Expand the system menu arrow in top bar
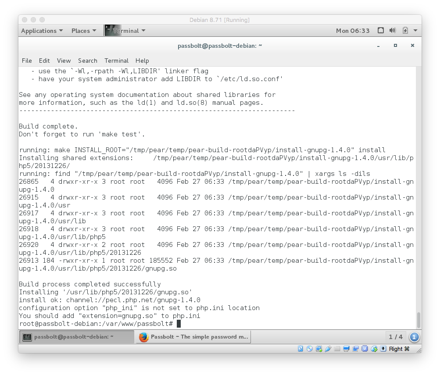Image resolution: width=440 pixels, height=375 pixels. pyautogui.click(x=415, y=30)
